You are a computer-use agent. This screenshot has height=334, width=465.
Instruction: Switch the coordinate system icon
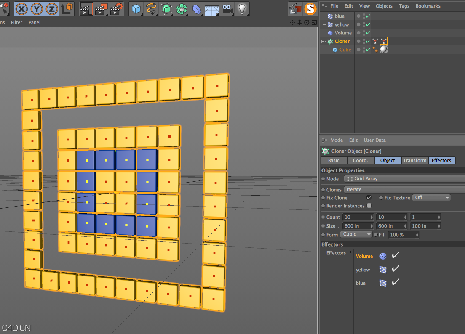click(x=67, y=9)
